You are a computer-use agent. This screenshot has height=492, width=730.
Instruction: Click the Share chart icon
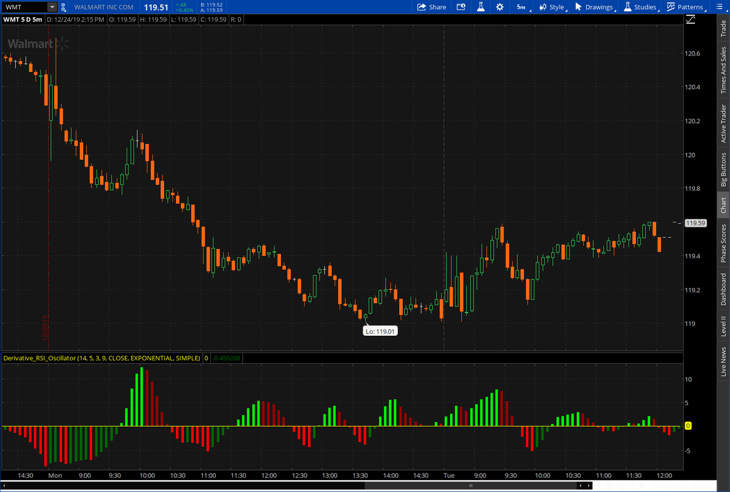point(421,7)
